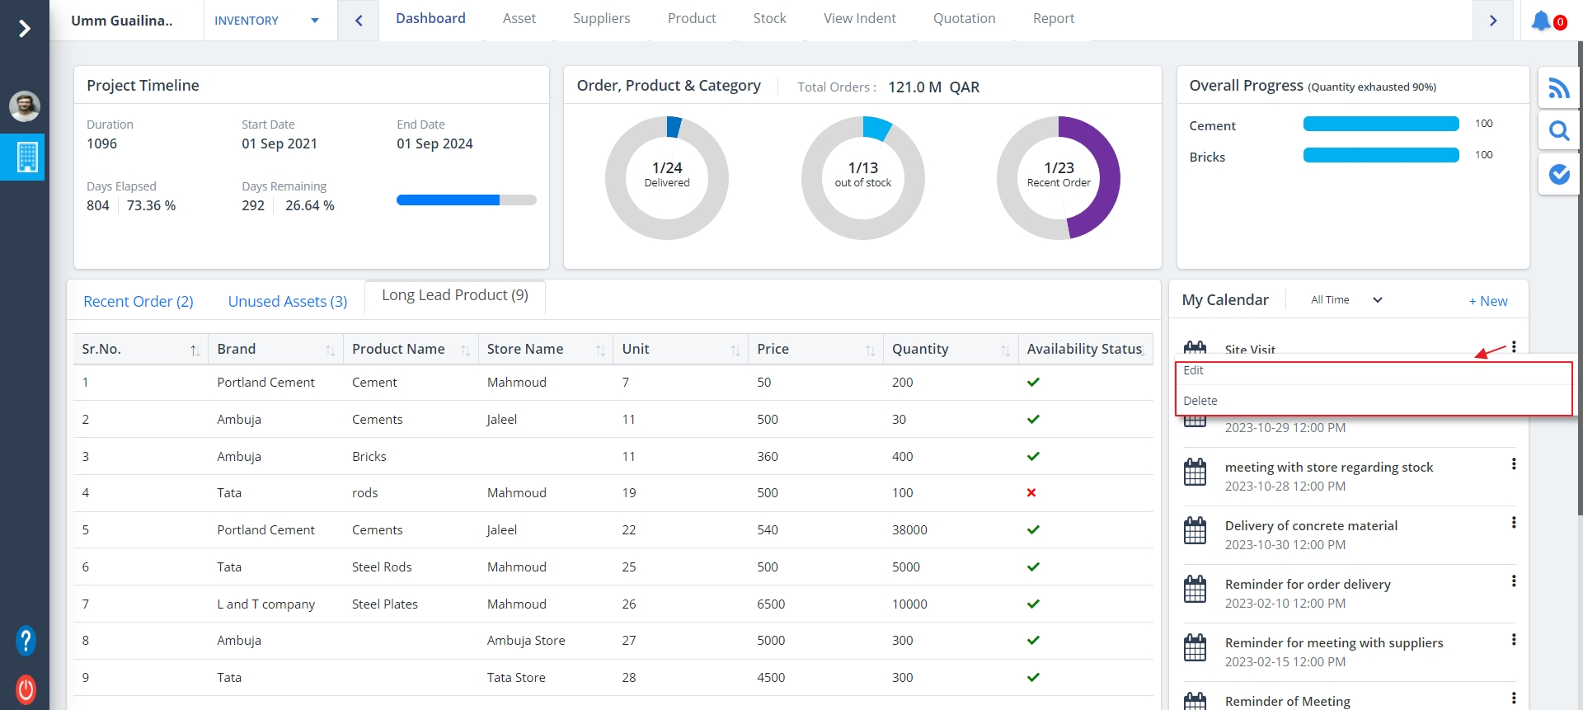Click the user profile avatar
The image size is (1583, 710).
tap(25, 106)
